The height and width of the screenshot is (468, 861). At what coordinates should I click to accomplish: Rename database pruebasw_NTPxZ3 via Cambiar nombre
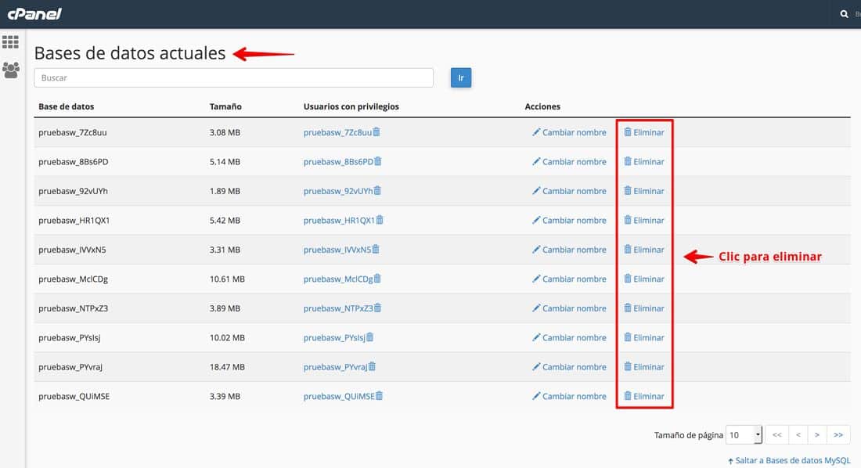(x=569, y=308)
